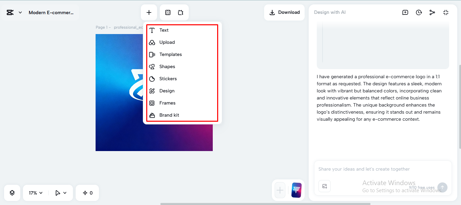
Task: Open the Layers panel
Action: coord(12,193)
